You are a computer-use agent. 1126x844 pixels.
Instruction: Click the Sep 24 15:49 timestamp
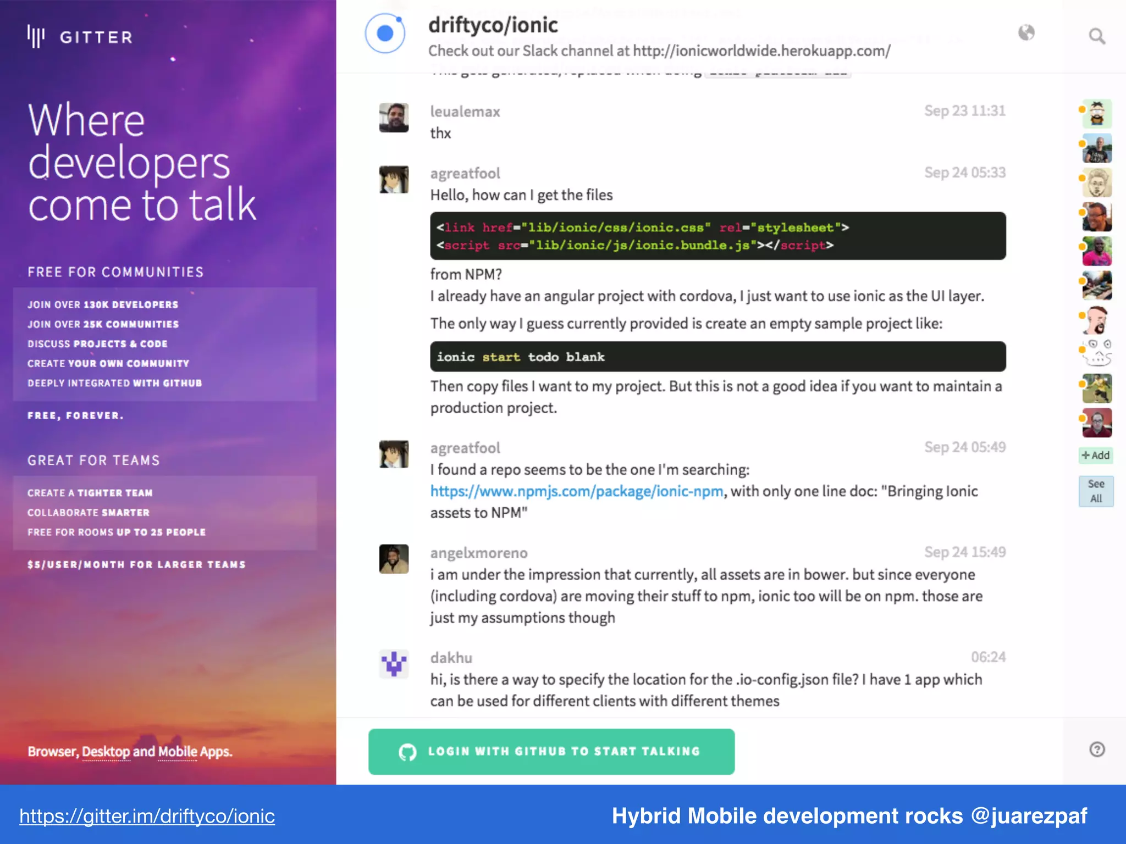(965, 552)
